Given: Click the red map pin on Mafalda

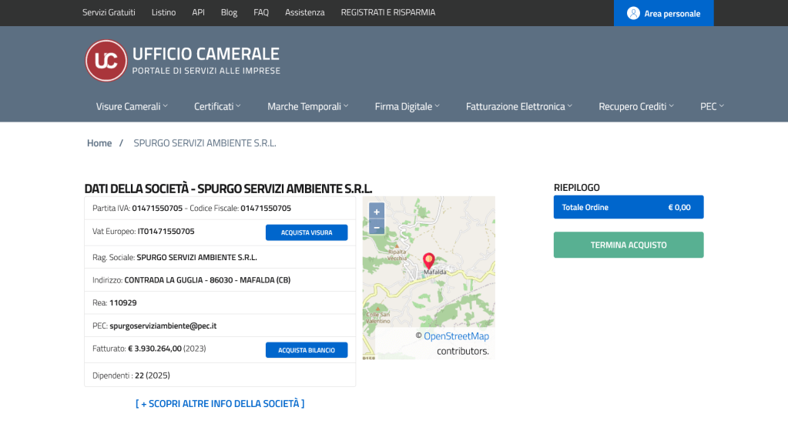Looking at the screenshot, I should (x=429, y=261).
